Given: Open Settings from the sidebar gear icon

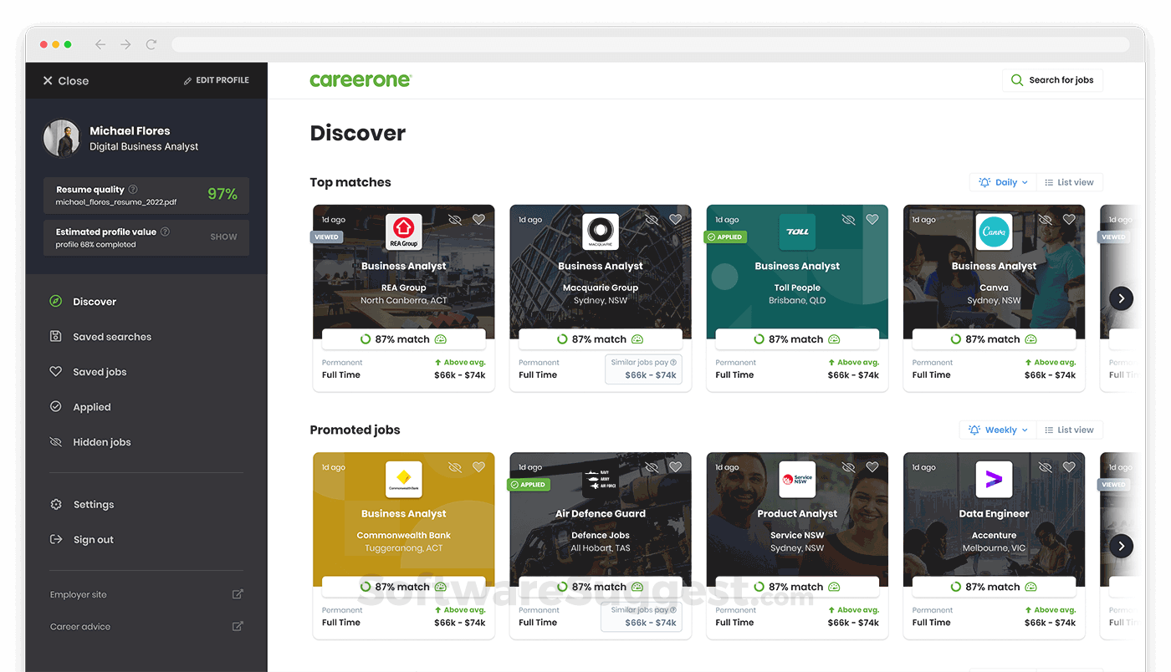Looking at the screenshot, I should [55, 504].
